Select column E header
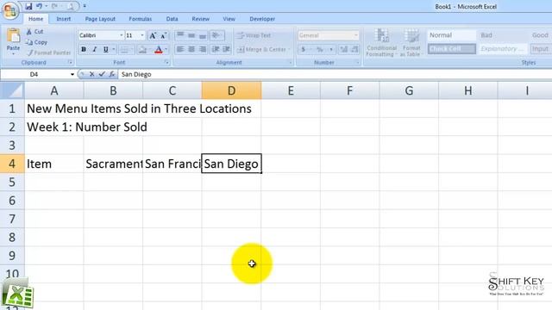Viewport: 552px width, 310px height. [291, 90]
